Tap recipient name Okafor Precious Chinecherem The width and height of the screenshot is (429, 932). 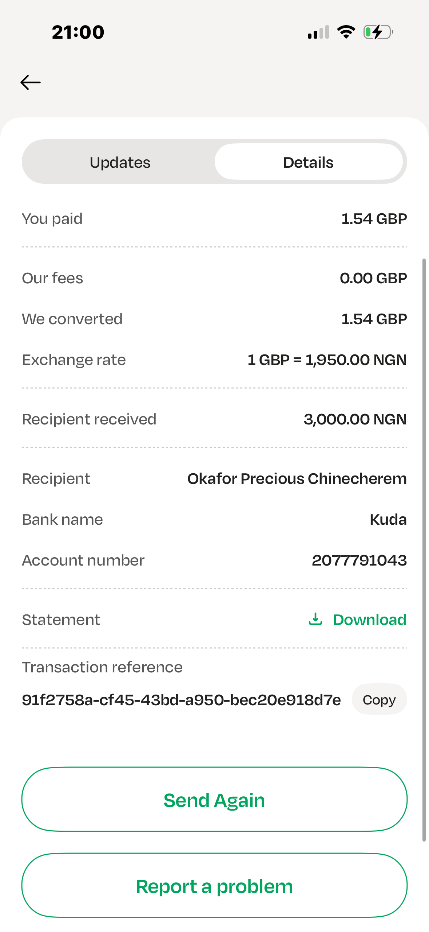point(297,479)
